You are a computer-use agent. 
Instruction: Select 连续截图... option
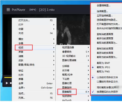tap(106, 11)
